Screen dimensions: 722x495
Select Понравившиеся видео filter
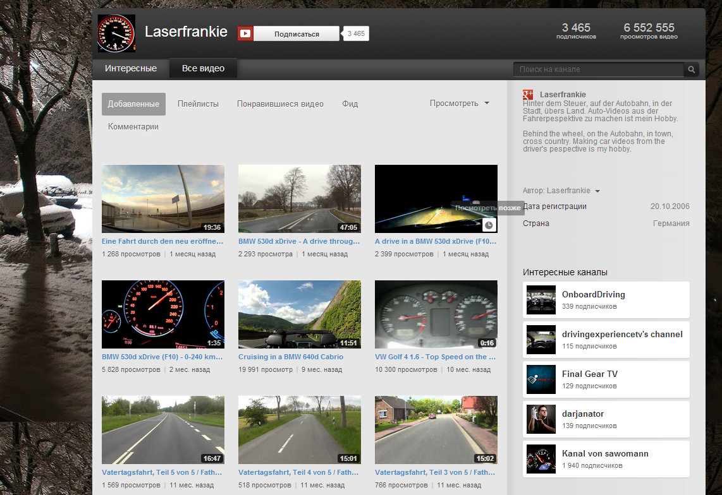(281, 104)
